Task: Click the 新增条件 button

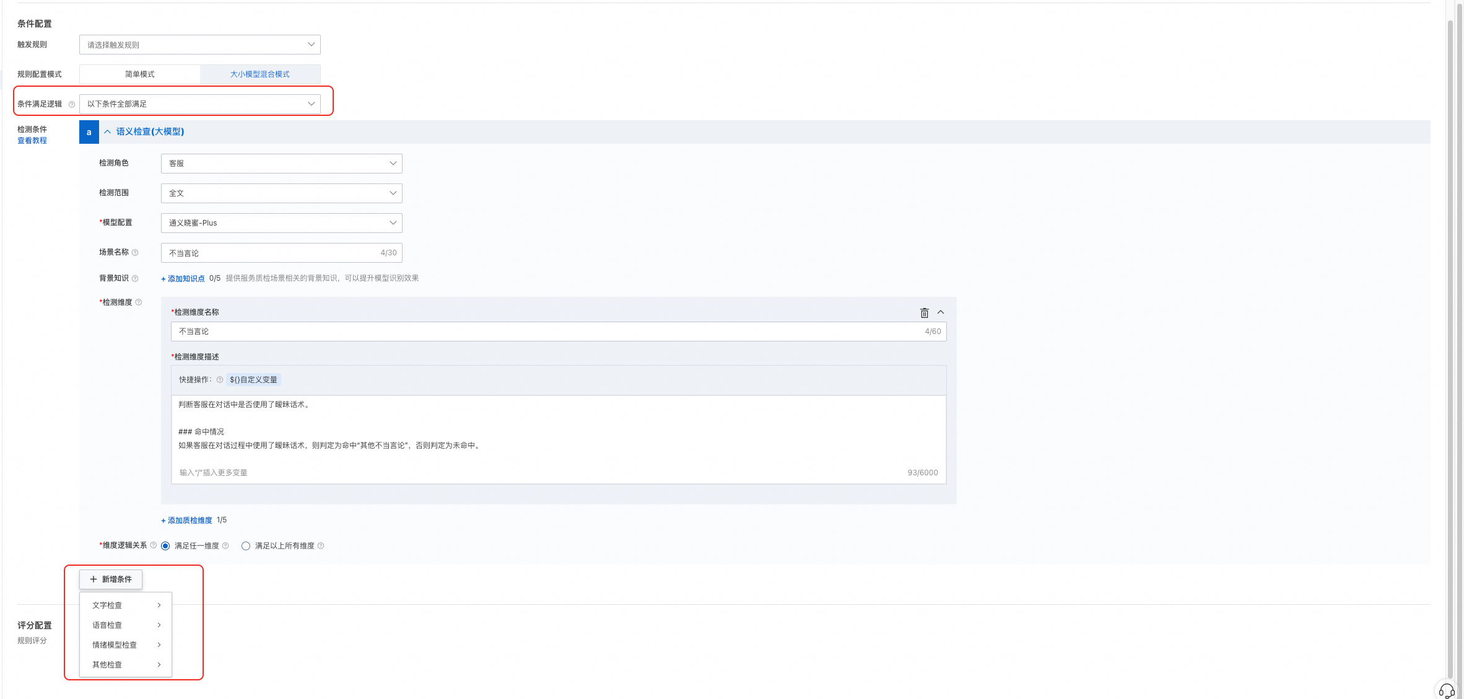Action: 111,579
